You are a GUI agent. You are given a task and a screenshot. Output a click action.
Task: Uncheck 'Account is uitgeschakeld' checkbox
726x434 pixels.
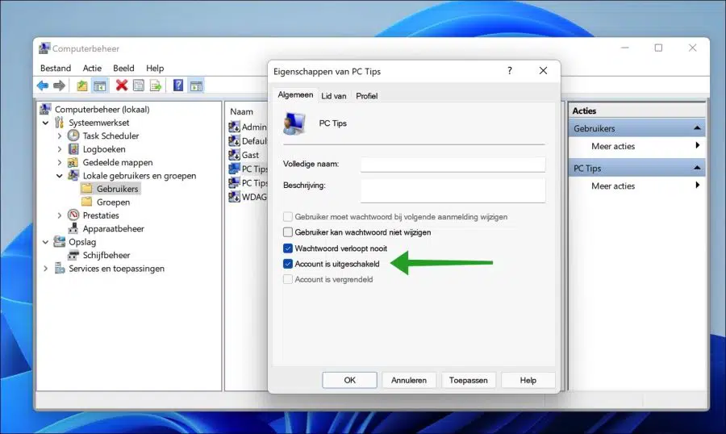[x=288, y=264]
